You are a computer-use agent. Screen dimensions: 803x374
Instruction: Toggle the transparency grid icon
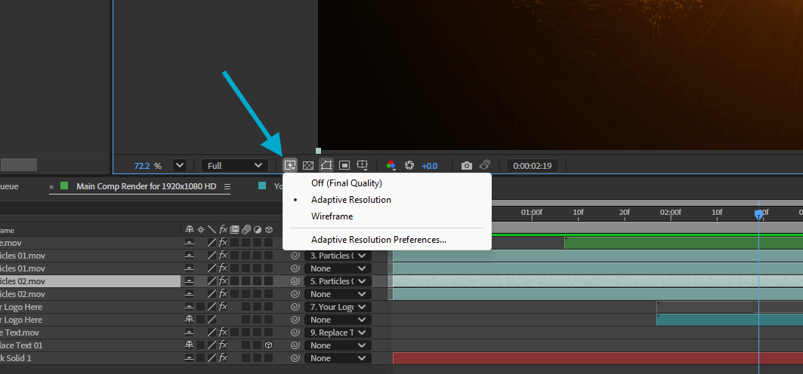pos(307,166)
